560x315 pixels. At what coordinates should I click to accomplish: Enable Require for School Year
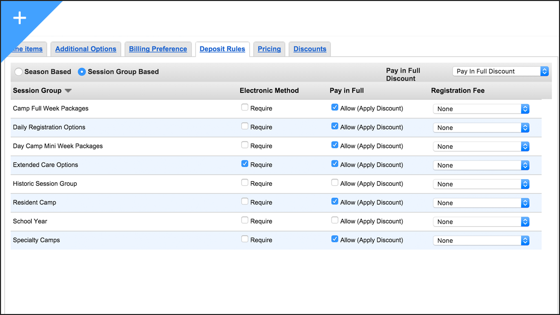(x=245, y=220)
